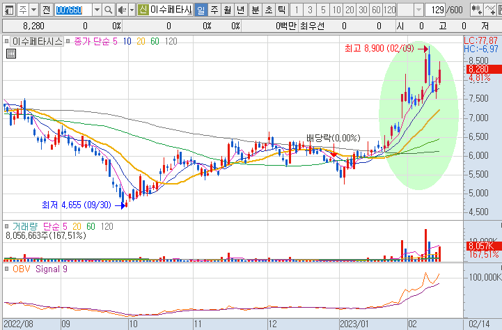
Task: Click the candlestick chart insert icon
Action: pos(476,10)
